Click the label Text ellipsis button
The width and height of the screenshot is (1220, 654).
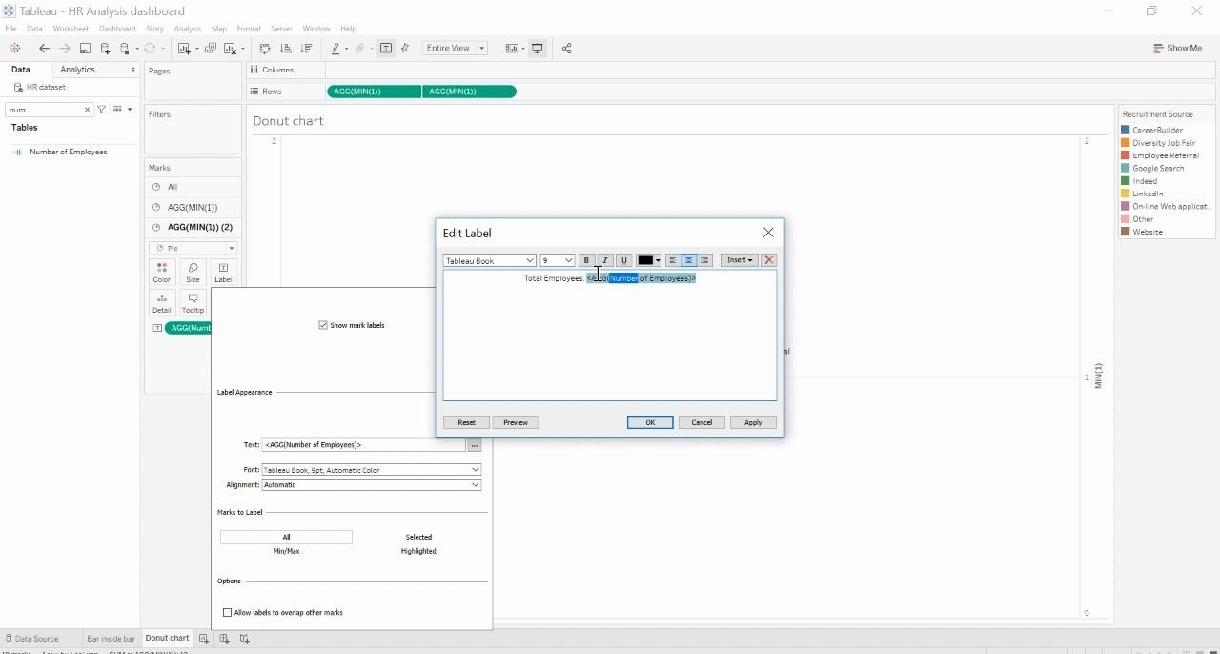pos(475,445)
